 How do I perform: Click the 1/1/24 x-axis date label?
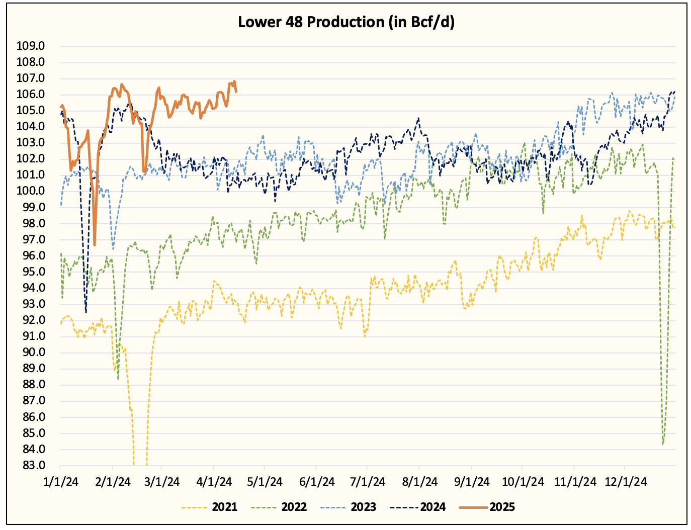click(60, 481)
